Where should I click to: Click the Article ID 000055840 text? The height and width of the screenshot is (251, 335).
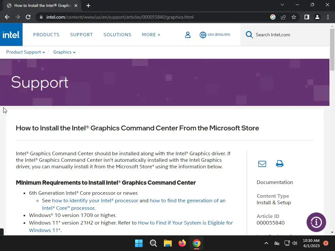click(271, 223)
